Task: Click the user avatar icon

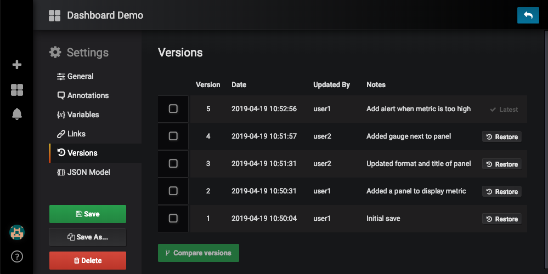Action: point(16,232)
